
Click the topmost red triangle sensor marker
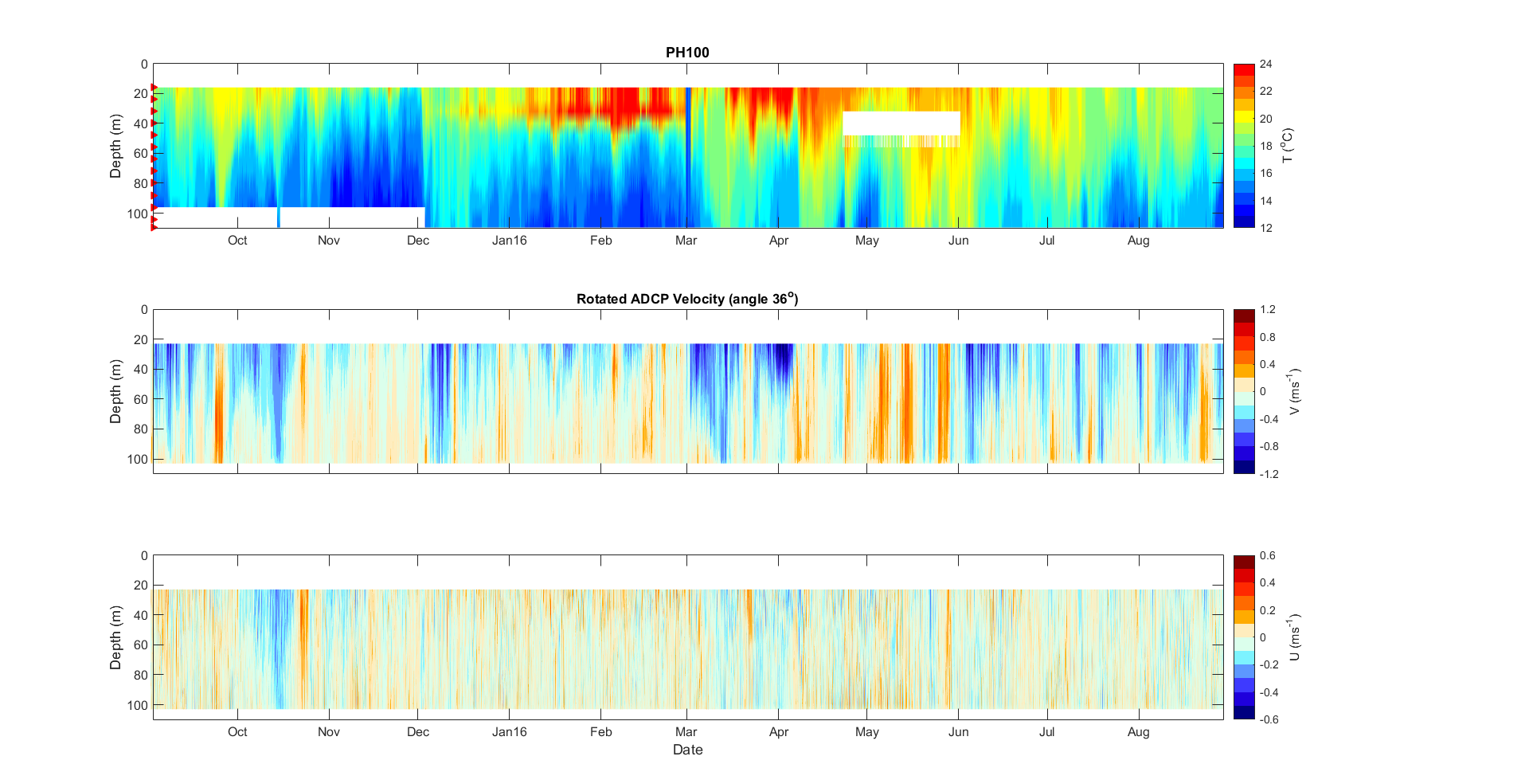(154, 88)
